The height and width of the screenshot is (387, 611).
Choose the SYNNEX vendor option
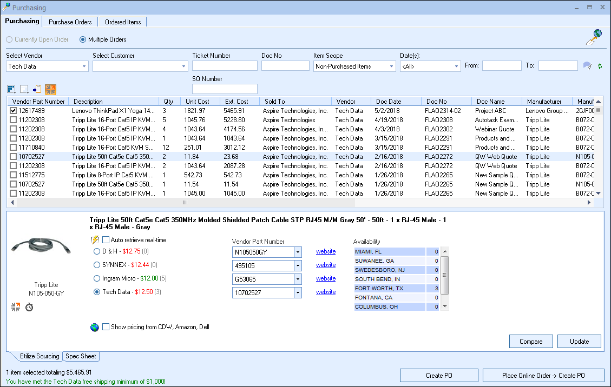click(x=97, y=265)
